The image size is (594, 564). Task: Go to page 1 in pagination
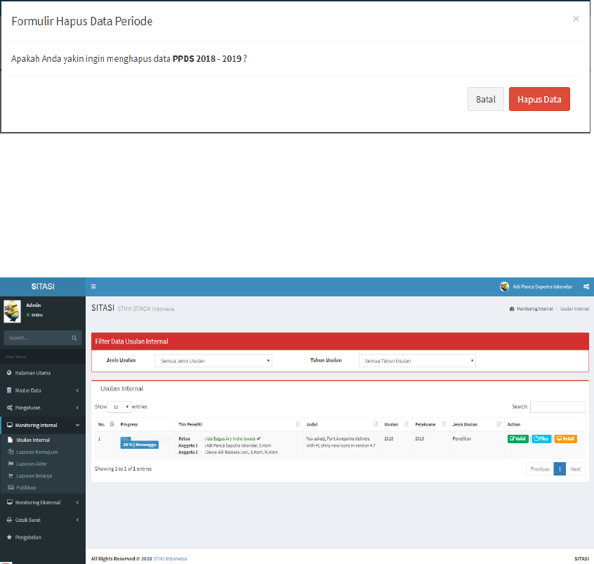[560, 469]
